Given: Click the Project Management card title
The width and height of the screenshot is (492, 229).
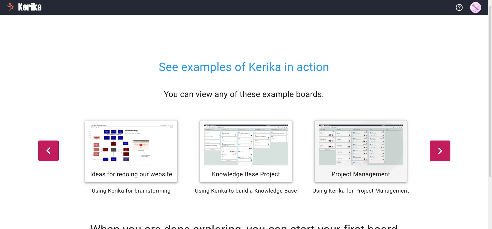Looking at the screenshot, I should (361, 174).
